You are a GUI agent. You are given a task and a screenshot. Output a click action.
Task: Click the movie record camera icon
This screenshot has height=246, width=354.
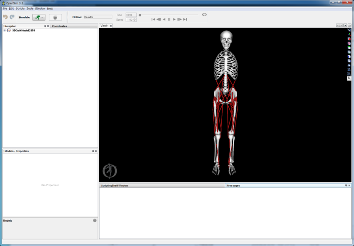point(349,69)
